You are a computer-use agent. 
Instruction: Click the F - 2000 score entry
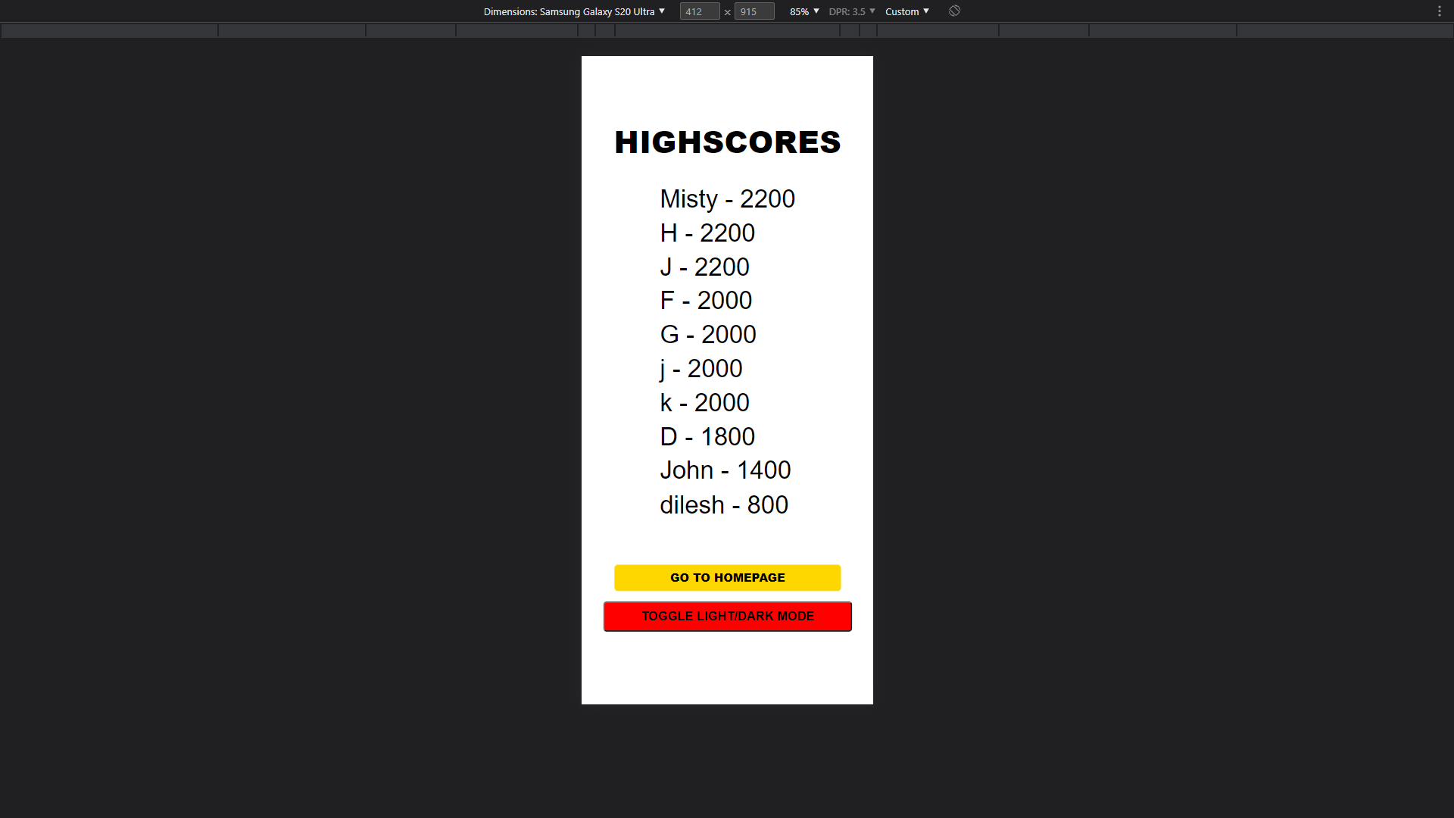click(706, 300)
